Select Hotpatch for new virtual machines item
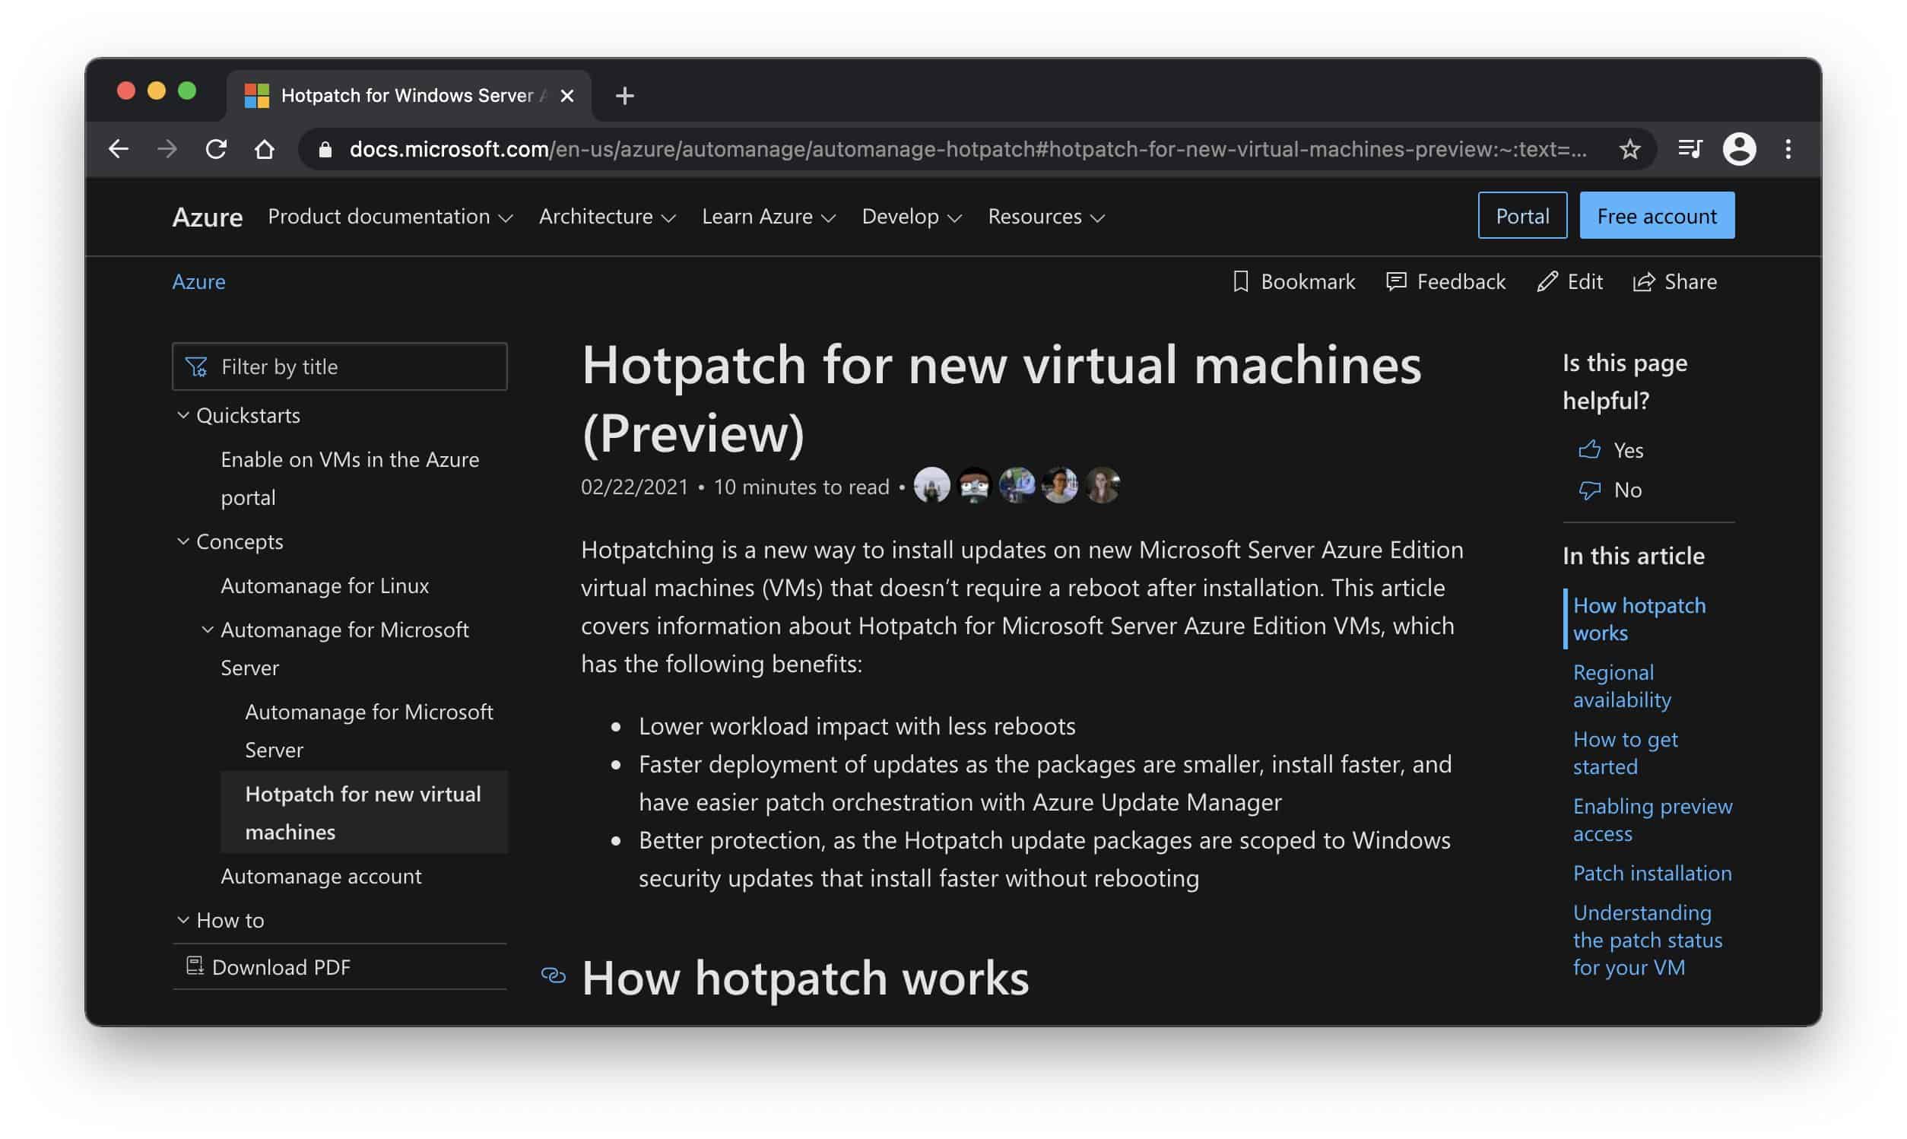 363,812
